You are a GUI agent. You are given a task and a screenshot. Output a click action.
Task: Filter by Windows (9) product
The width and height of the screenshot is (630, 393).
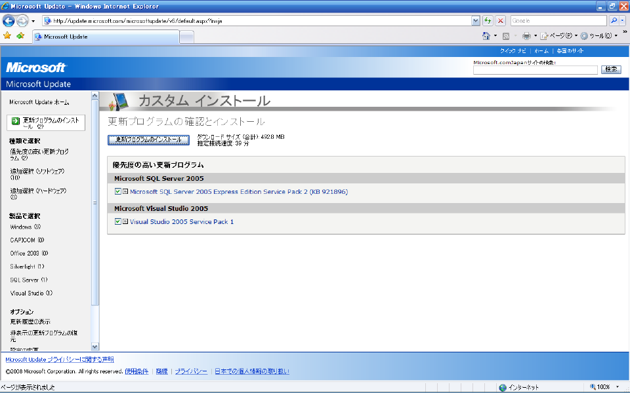pyautogui.click(x=26, y=227)
